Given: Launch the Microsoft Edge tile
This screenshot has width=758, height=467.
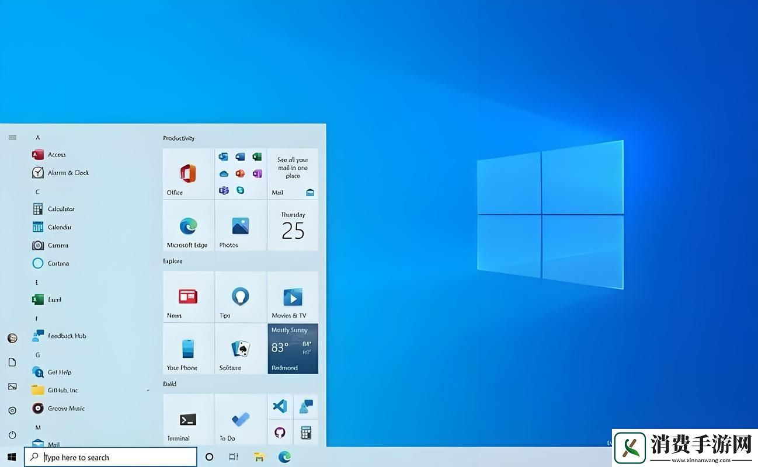Looking at the screenshot, I should pos(188,228).
